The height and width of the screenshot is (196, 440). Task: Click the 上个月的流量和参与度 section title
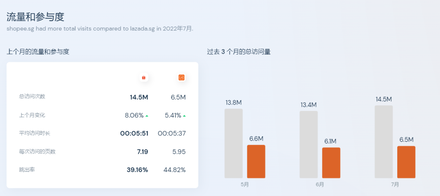click(37, 52)
